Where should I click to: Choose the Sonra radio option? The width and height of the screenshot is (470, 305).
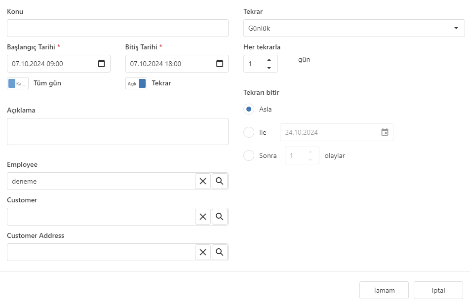pos(249,155)
